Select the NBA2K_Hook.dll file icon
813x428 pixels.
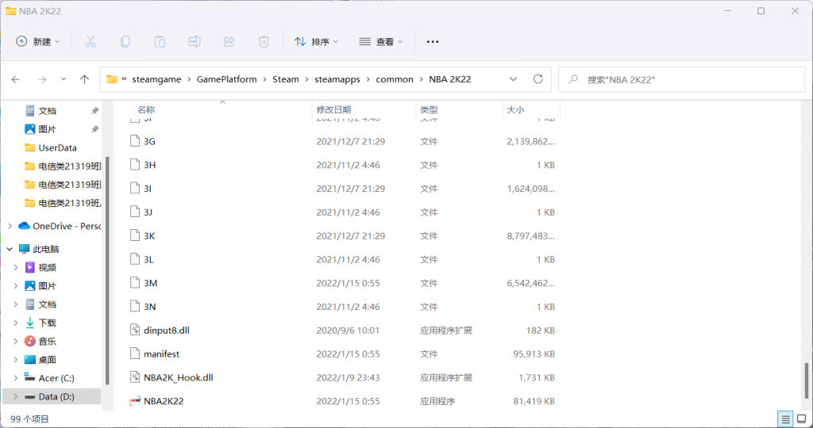point(135,377)
